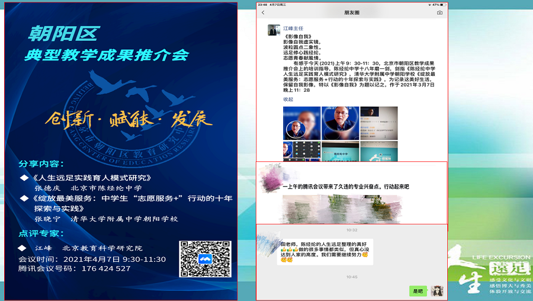
Task: Click 江峰 北京教育科学研究院 line
Action: click(89, 248)
